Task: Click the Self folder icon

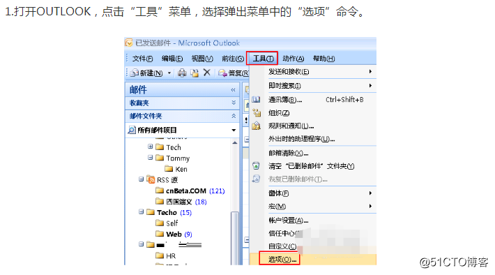Action: (x=160, y=223)
